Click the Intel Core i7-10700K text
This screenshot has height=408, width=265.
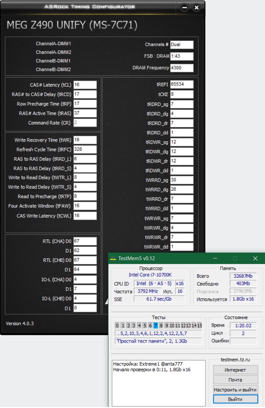coord(150,275)
